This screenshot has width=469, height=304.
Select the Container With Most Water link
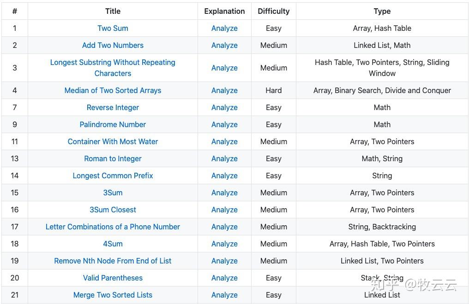tap(113, 141)
